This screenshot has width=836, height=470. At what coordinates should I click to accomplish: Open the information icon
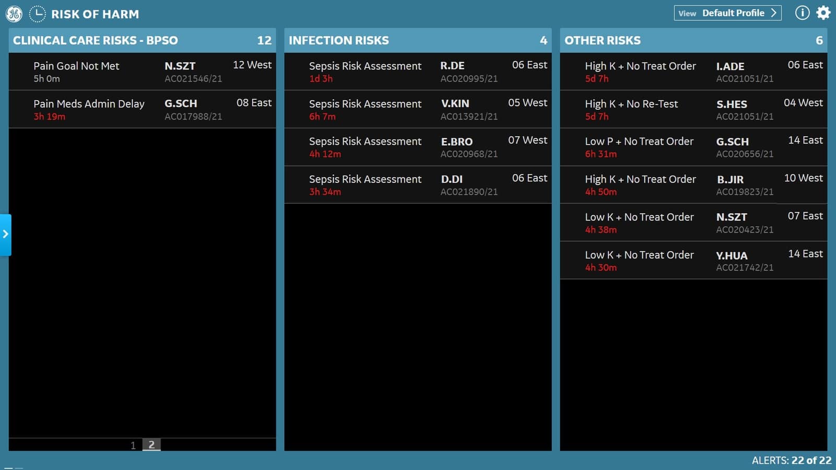point(802,13)
